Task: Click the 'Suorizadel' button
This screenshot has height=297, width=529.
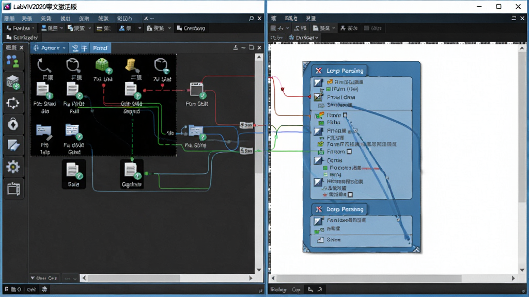Action: click(x=22, y=37)
